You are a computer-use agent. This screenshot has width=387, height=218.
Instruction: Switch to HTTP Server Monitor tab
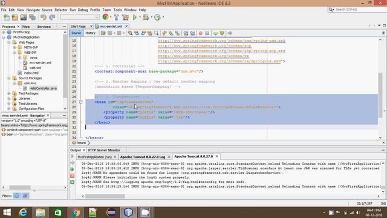click(x=104, y=150)
